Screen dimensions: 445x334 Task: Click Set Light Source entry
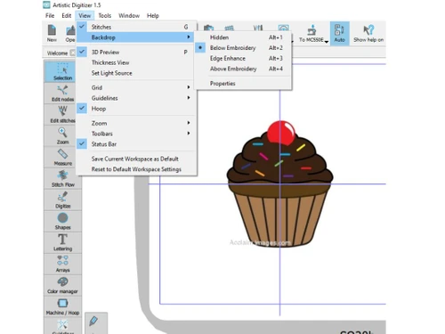tap(136, 73)
